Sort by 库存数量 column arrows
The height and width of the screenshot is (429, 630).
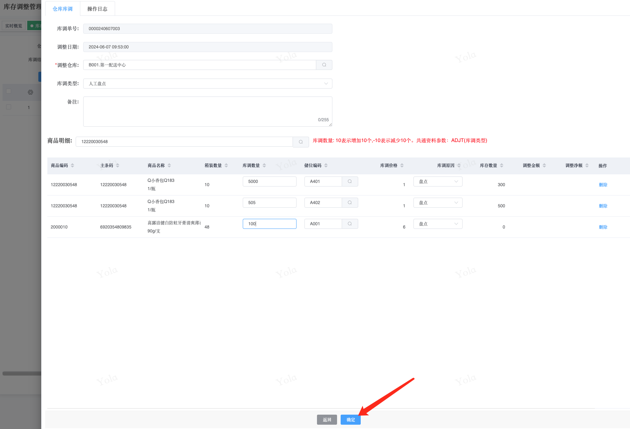[502, 165]
